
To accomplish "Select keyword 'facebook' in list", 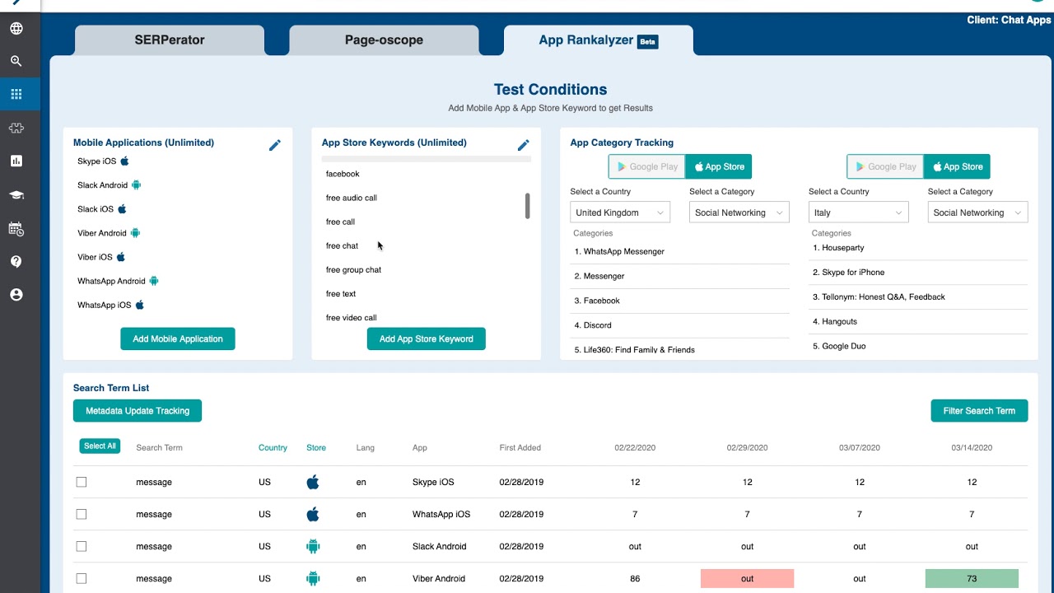I will coord(343,174).
